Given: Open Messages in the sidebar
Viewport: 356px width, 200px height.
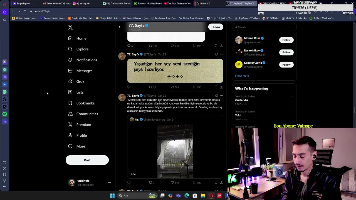Looking at the screenshot, I should [x=80, y=71].
